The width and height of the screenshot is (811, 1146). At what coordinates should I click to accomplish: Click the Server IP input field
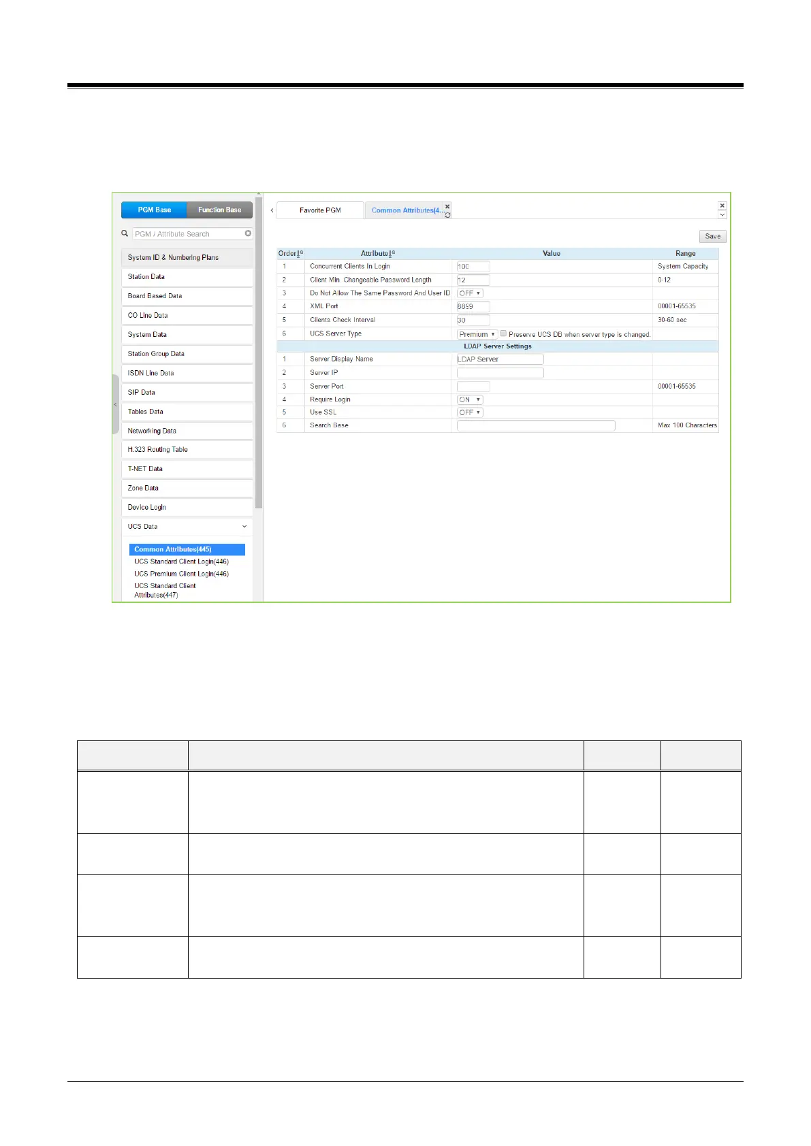tap(500, 373)
